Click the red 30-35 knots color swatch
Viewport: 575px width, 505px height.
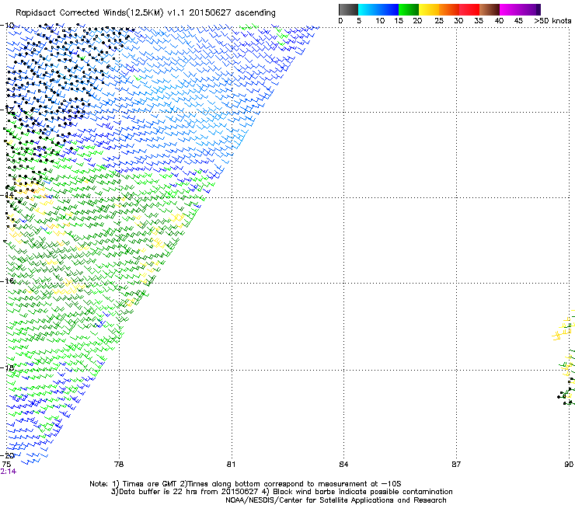point(469,9)
